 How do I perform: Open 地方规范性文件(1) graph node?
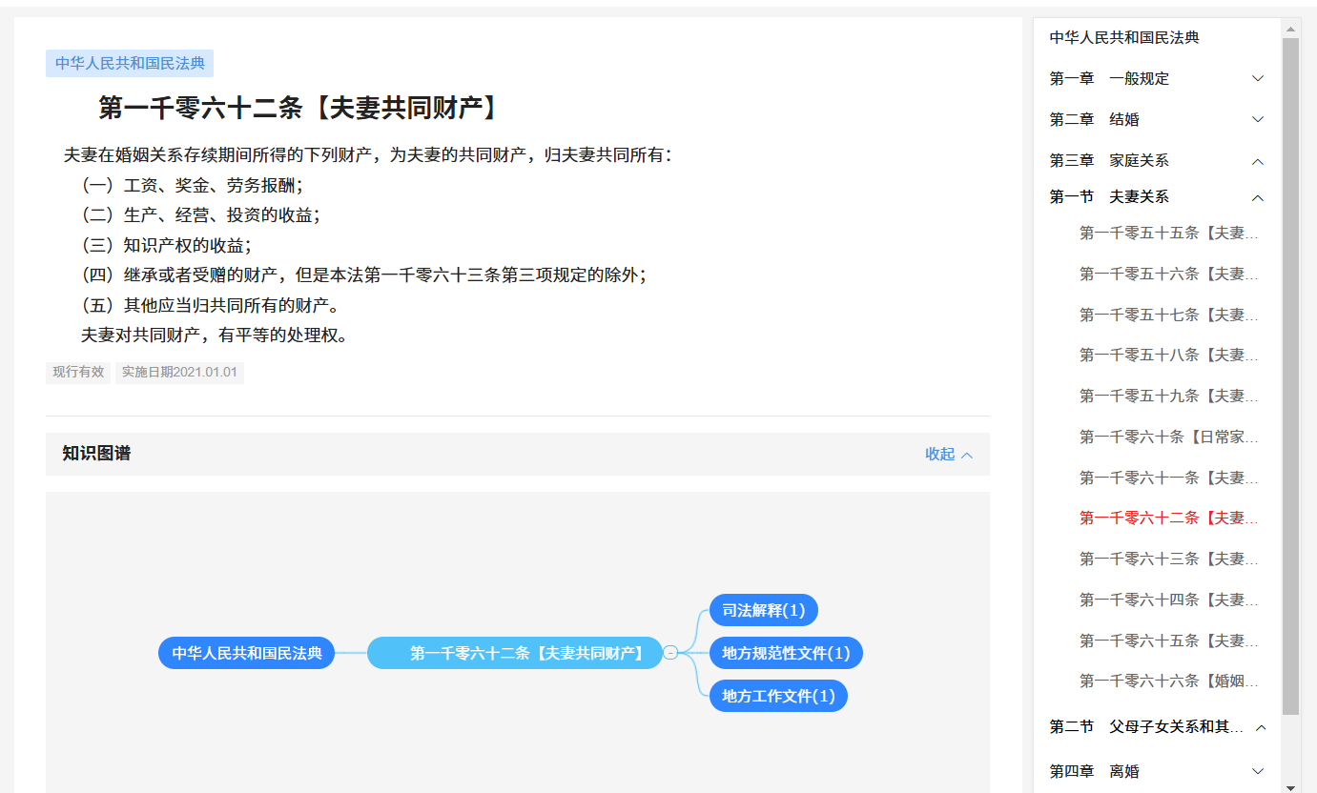pyautogui.click(x=785, y=653)
